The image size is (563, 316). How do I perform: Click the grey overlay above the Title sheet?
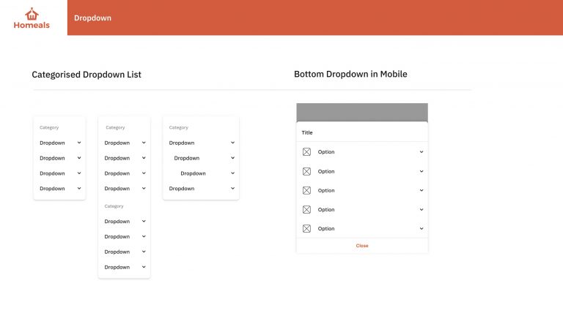tap(362, 112)
